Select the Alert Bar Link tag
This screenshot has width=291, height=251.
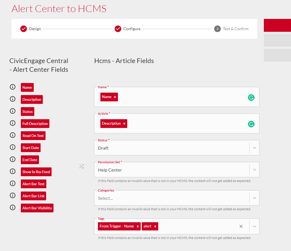pos(33,196)
